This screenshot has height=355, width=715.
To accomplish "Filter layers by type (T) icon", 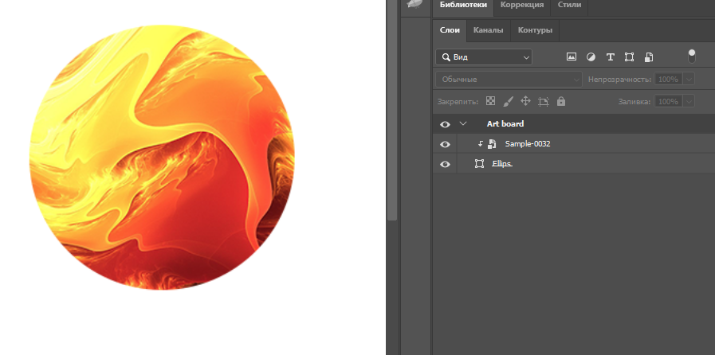I will pos(610,57).
